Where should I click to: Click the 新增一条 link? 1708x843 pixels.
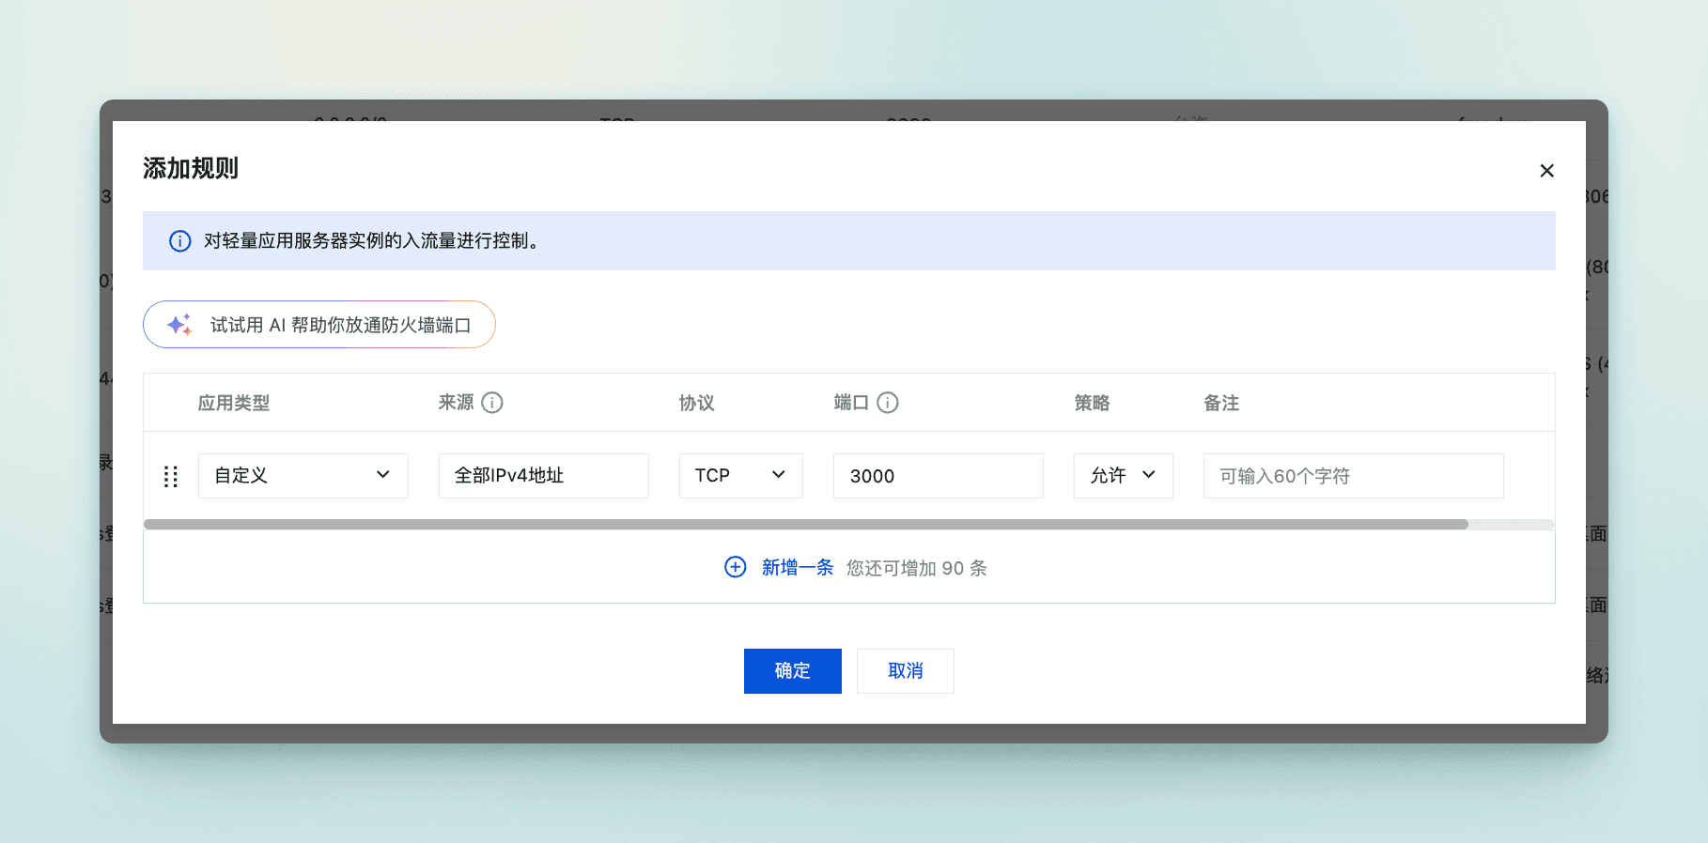point(798,567)
